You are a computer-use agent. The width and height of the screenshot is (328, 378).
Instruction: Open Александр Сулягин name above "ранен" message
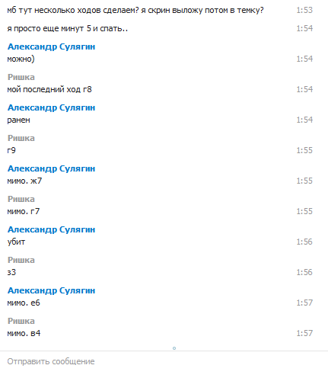point(51,107)
